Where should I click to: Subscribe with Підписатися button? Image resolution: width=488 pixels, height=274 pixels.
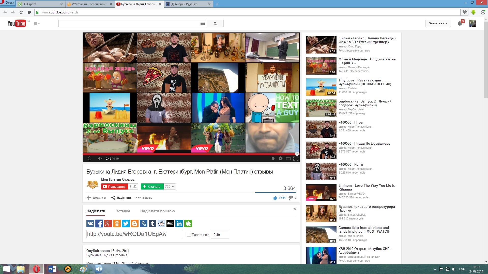114,186
